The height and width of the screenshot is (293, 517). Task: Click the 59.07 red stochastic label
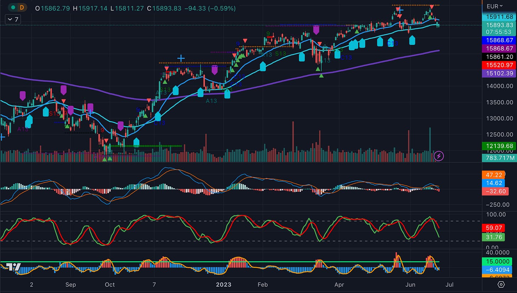[494, 229]
